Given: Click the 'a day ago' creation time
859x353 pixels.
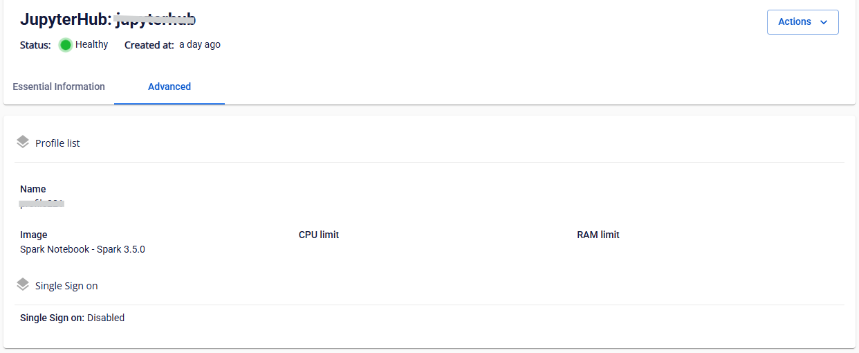Looking at the screenshot, I should 200,44.
